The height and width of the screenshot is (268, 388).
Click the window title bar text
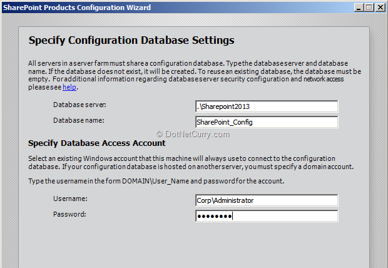click(x=77, y=8)
